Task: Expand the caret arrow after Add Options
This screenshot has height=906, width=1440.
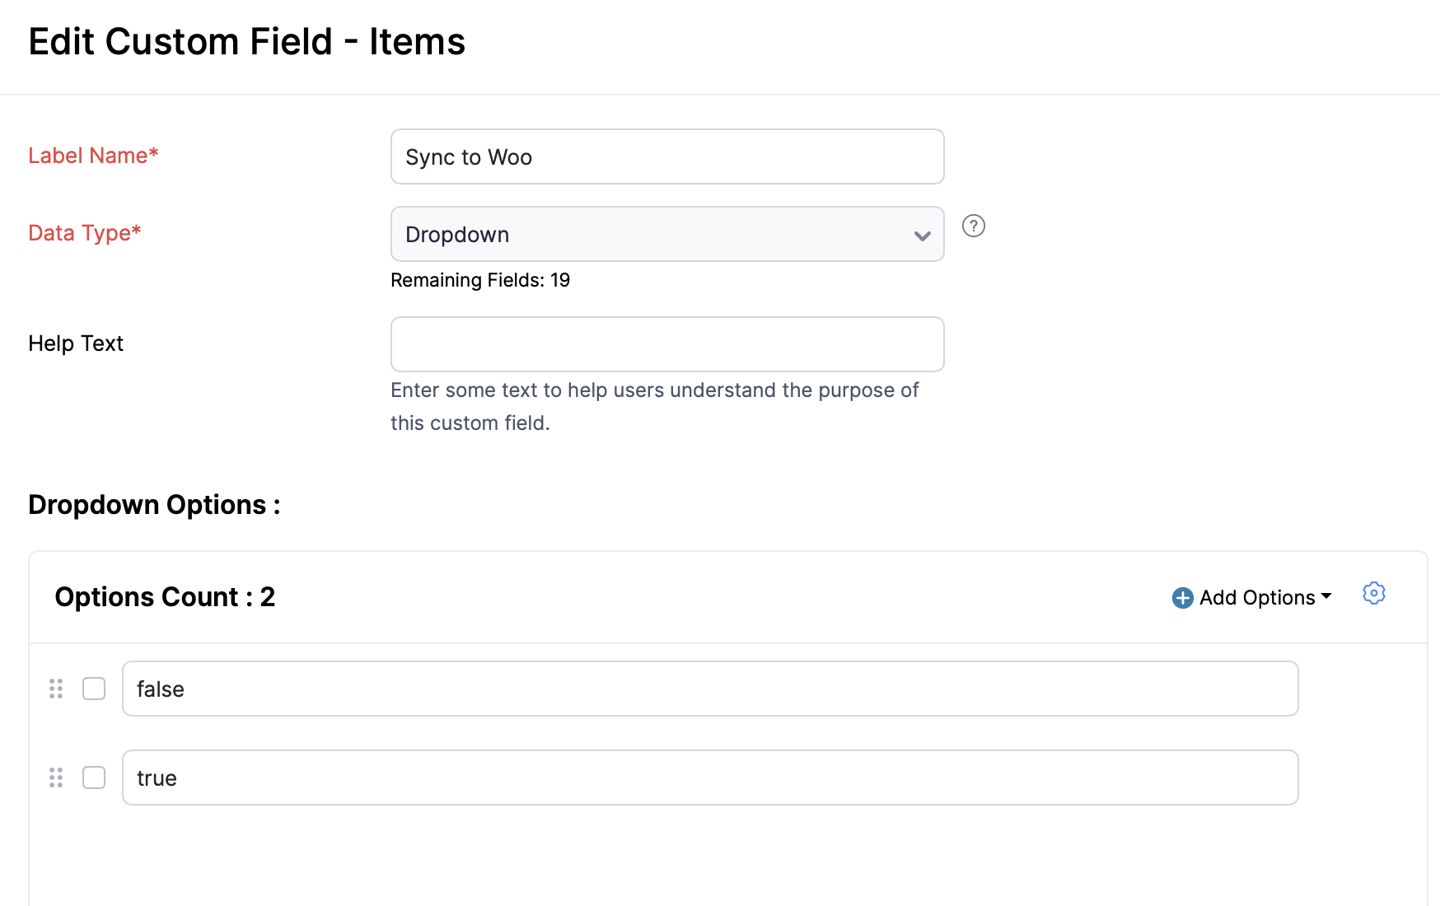Action: tap(1326, 595)
